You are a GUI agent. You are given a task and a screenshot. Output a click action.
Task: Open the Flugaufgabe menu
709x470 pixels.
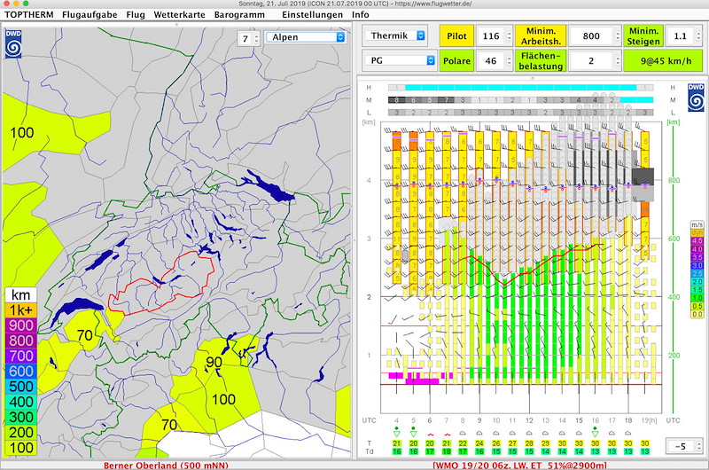(x=90, y=15)
